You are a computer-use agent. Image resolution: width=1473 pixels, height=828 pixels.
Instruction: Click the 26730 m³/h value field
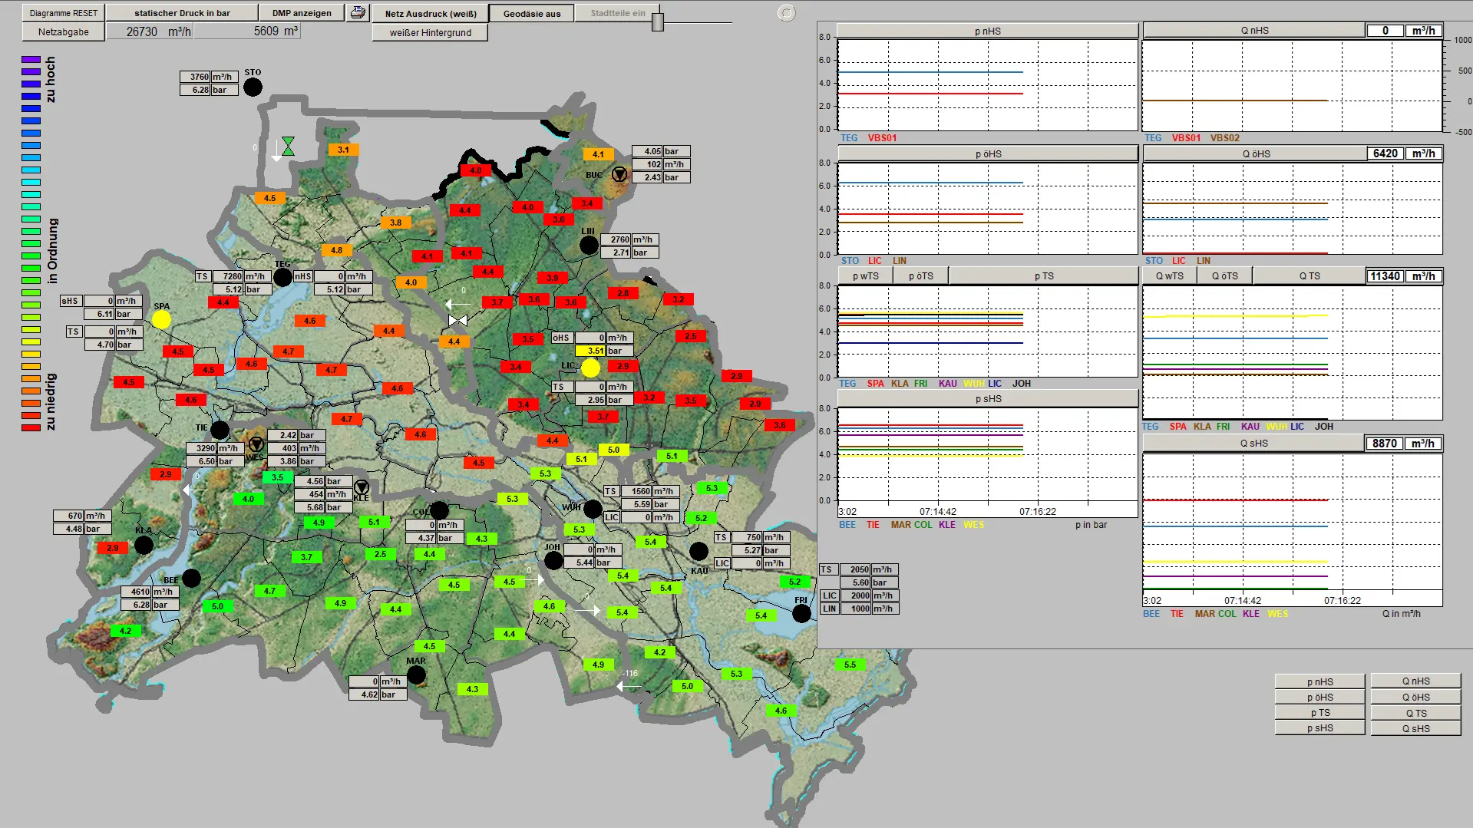pyautogui.click(x=150, y=31)
